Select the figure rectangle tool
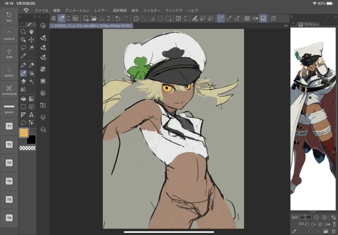 pos(23,107)
